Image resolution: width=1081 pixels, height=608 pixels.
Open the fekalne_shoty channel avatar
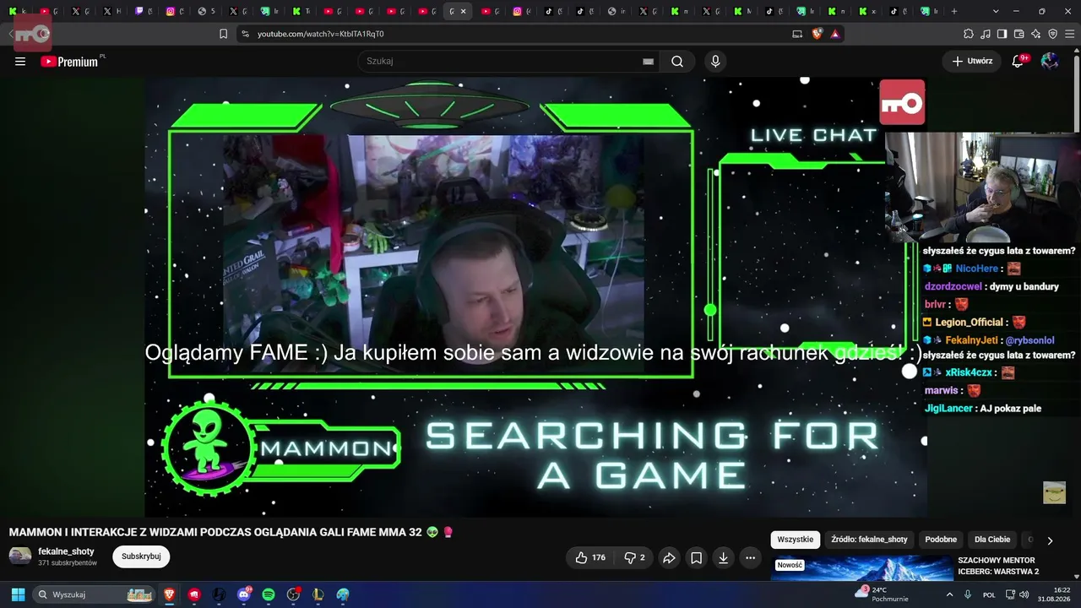pos(20,556)
